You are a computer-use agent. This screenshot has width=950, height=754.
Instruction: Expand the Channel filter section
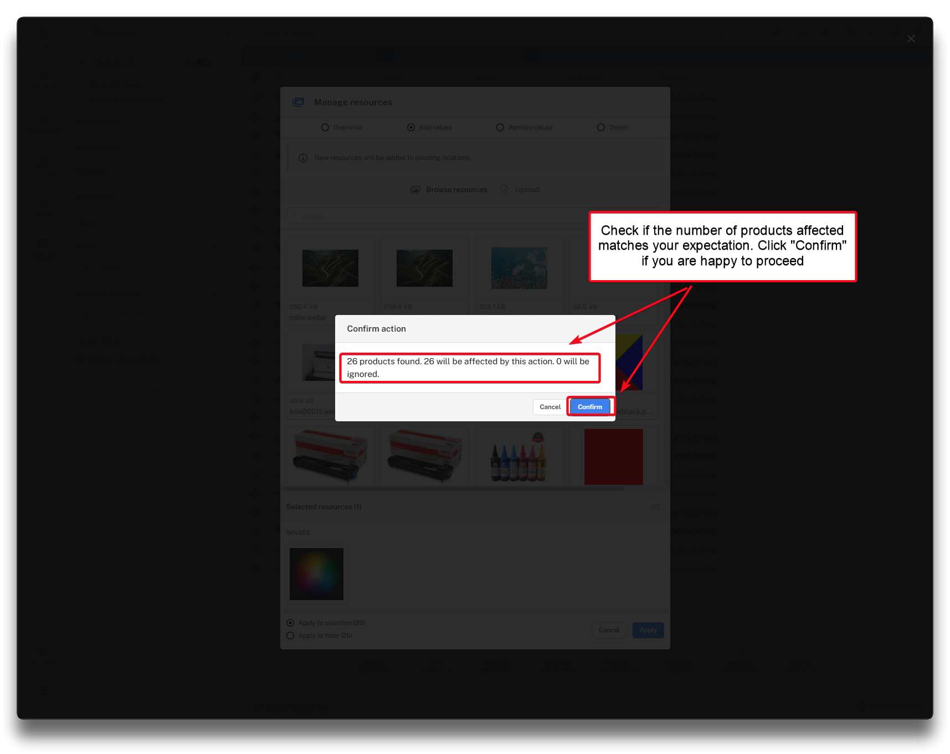coord(92,172)
